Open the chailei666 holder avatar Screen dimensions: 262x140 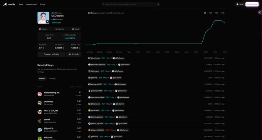pos(40,103)
